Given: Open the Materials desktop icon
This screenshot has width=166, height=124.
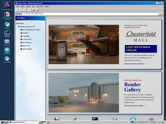Looking at the screenshot, I should click(7, 34).
